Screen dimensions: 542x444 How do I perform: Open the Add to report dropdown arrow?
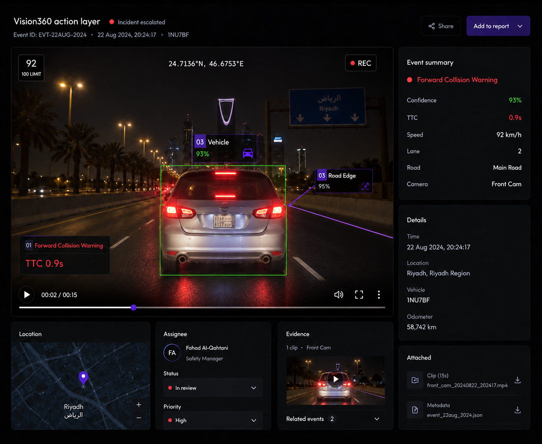[520, 26]
